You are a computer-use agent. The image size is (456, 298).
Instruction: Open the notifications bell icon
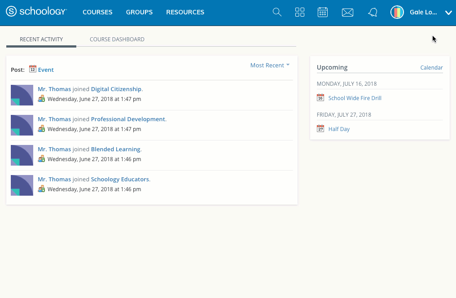coord(373,13)
